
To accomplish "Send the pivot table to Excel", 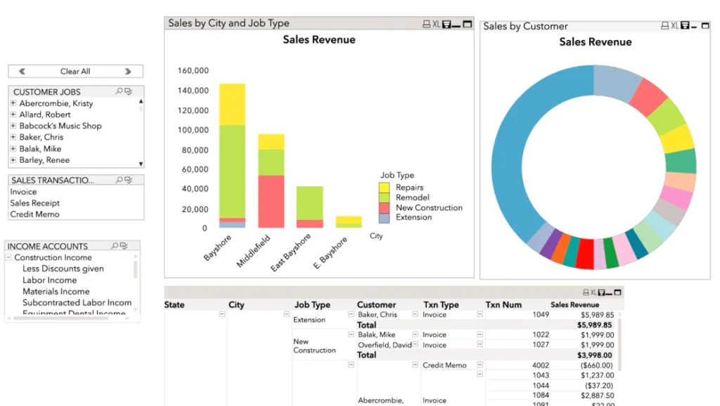I will (593, 292).
